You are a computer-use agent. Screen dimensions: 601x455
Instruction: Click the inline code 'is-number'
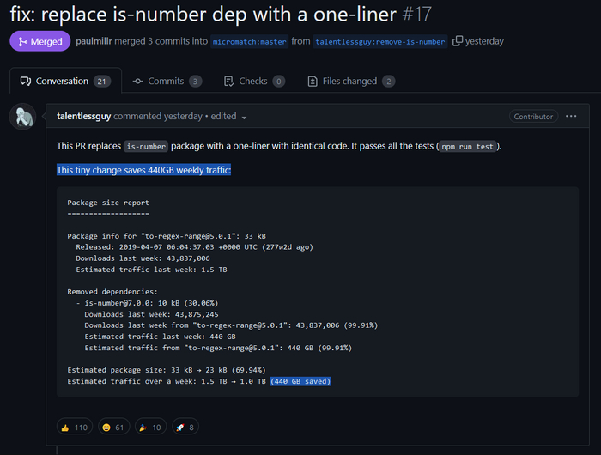point(146,147)
